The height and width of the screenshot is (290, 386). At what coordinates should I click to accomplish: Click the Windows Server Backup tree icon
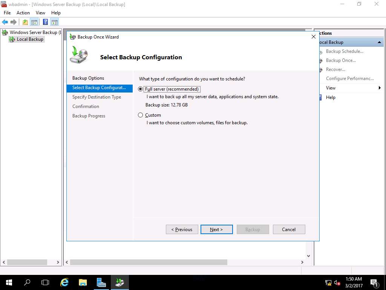pyautogui.click(x=5, y=32)
